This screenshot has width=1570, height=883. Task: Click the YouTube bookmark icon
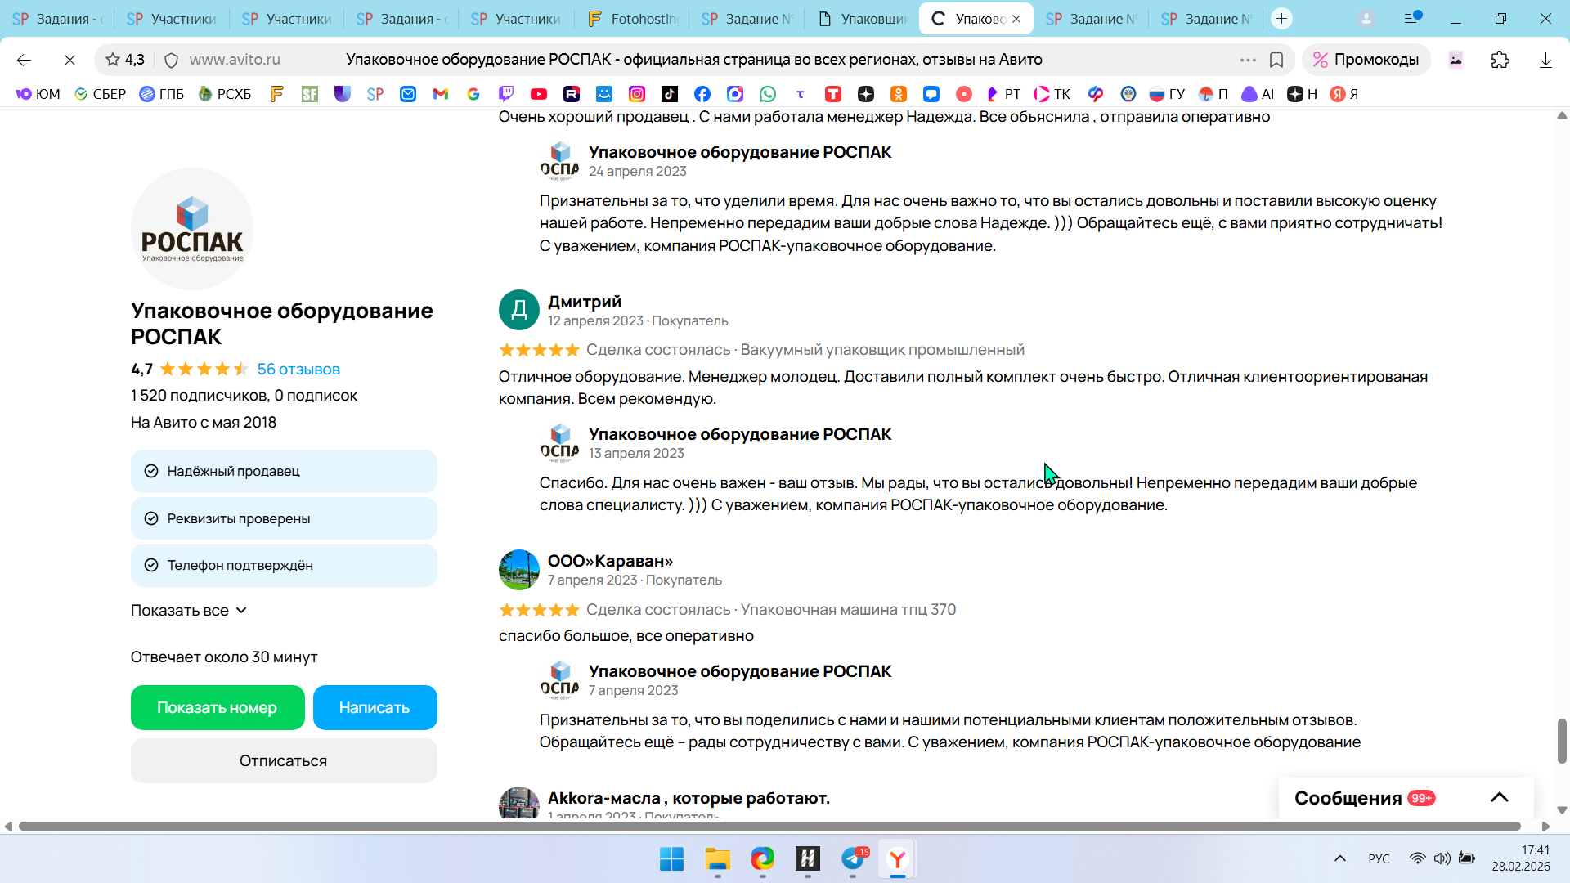538,94
